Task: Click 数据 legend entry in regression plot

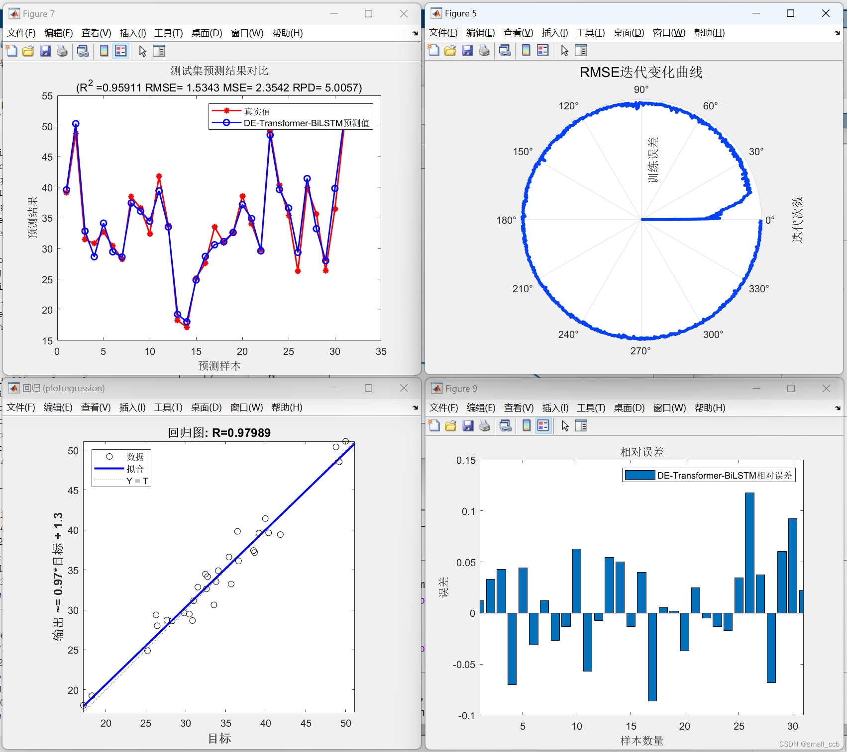Action: (x=135, y=457)
